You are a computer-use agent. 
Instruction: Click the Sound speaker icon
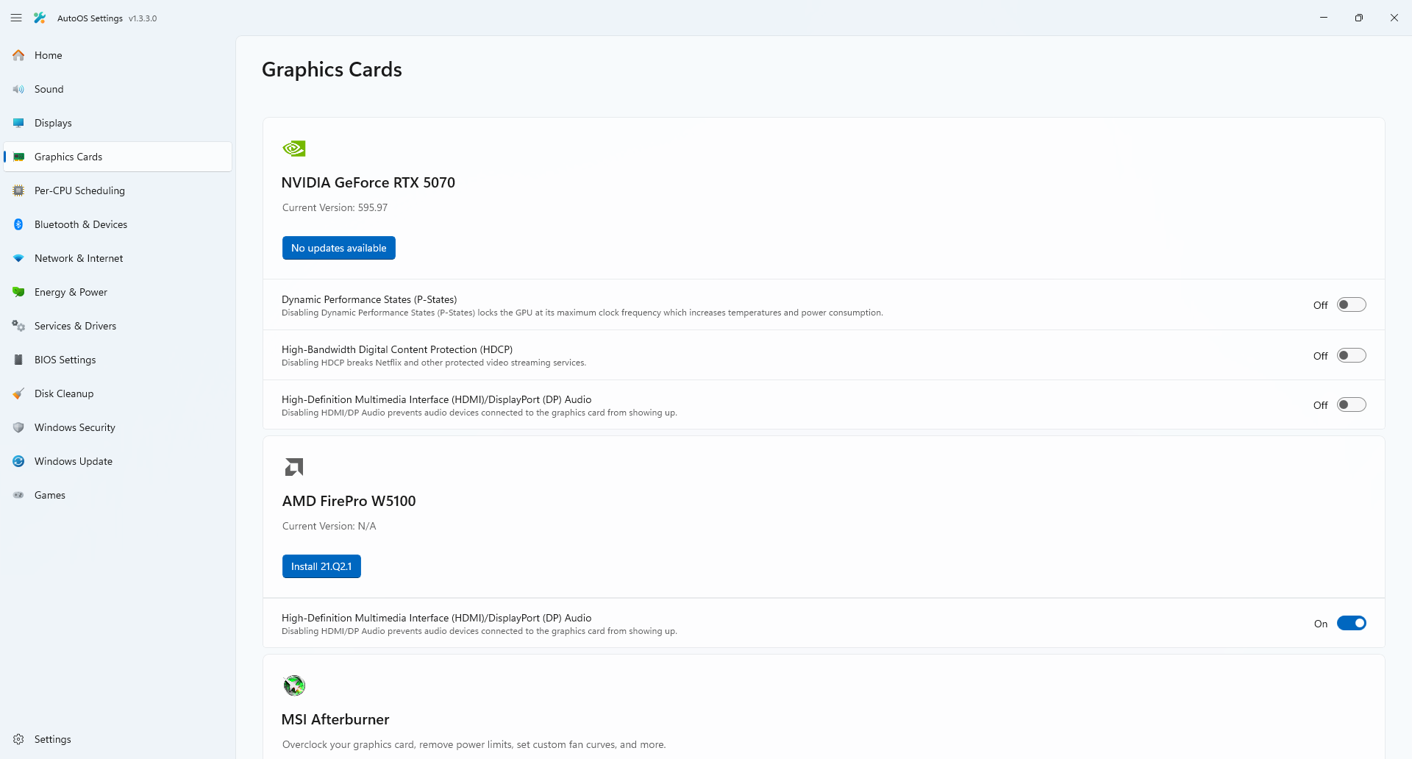click(18, 89)
